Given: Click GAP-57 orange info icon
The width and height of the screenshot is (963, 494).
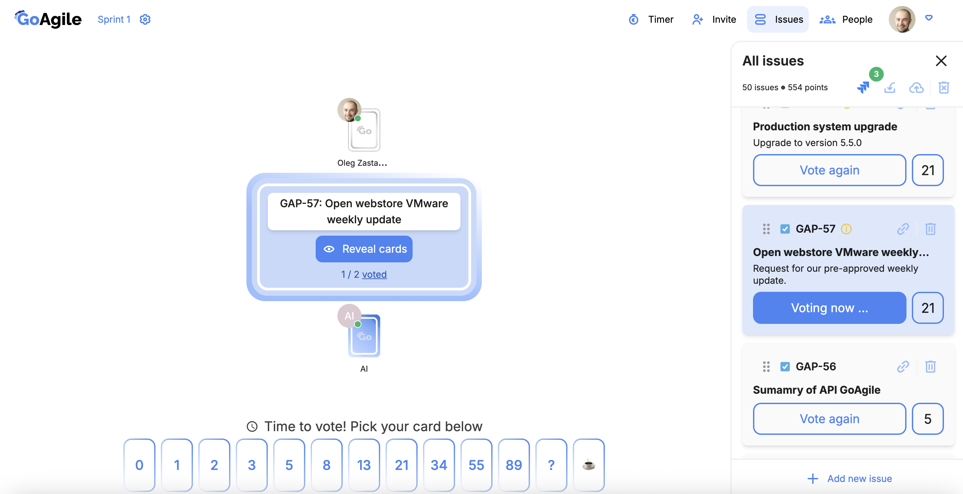Looking at the screenshot, I should (x=846, y=229).
